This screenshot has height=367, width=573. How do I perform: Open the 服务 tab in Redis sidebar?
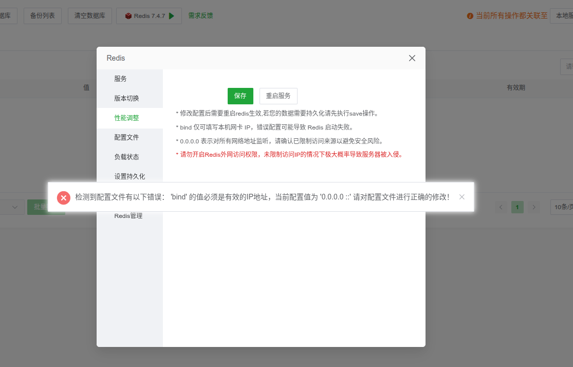120,79
